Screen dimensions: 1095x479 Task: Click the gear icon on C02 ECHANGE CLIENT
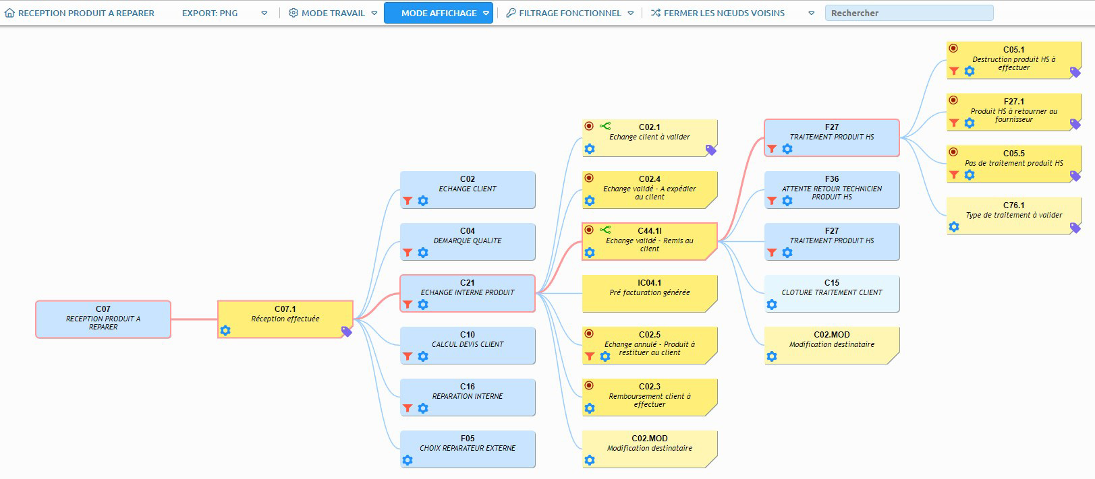click(423, 201)
